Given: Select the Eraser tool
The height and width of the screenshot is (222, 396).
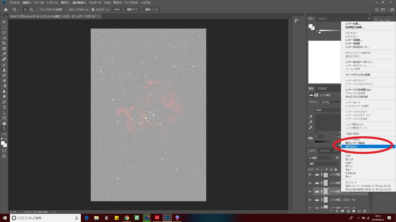Looking at the screenshot, I should tap(4, 81).
